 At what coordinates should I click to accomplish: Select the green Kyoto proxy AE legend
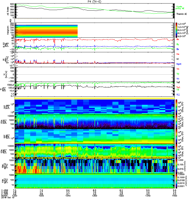(180, 8)
